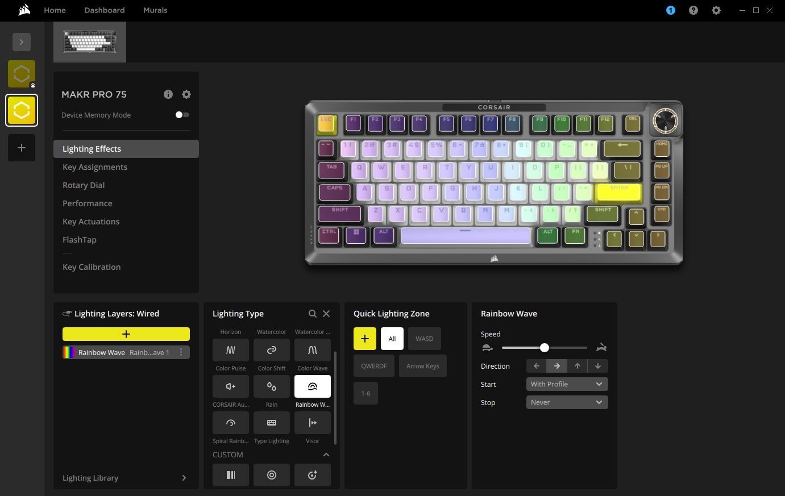785x496 pixels.
Task: Add a new lighting layer
Action: pyautogui.click(x=126, y=334)
